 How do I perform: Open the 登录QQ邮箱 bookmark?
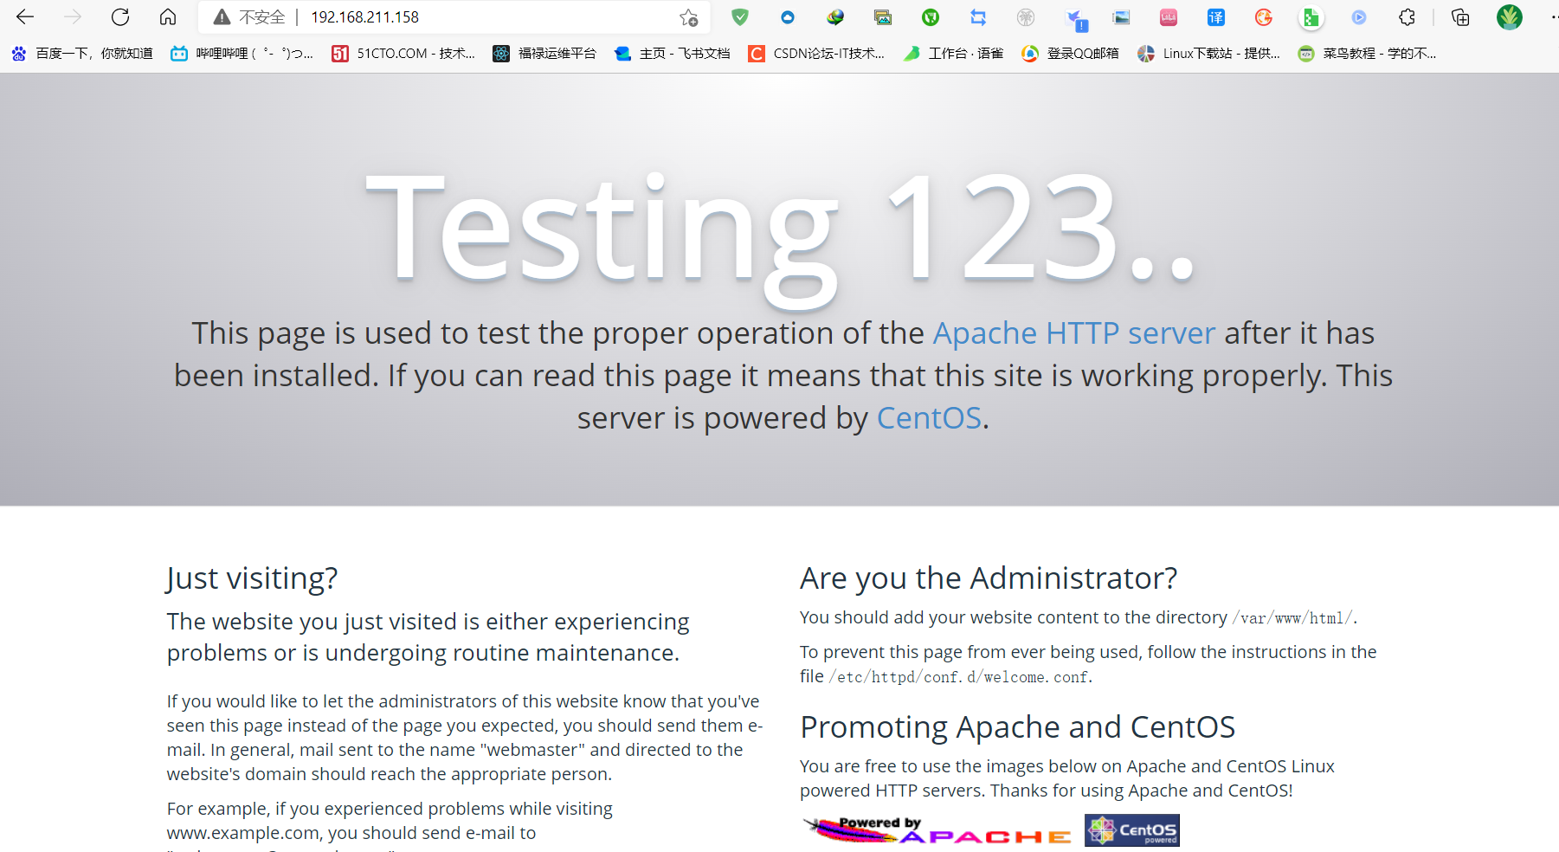click(1070, 54)
